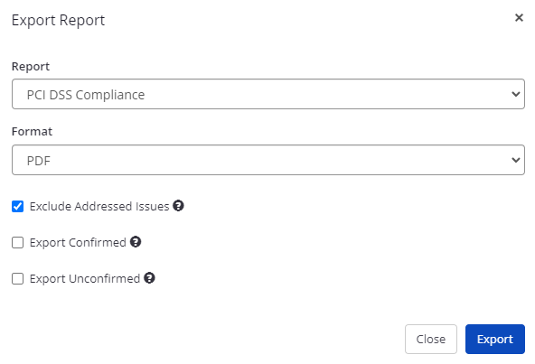Screen dimensions: 535x364
Task: Tick the Export Unconfirmed checkbox
Action: 18,279
